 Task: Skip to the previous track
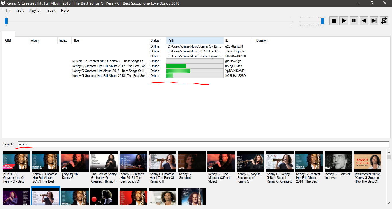[x=364, y=21]
